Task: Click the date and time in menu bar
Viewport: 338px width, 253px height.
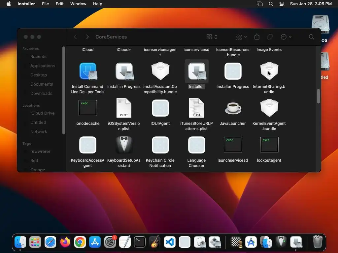Action: click(x=311, y=4)
